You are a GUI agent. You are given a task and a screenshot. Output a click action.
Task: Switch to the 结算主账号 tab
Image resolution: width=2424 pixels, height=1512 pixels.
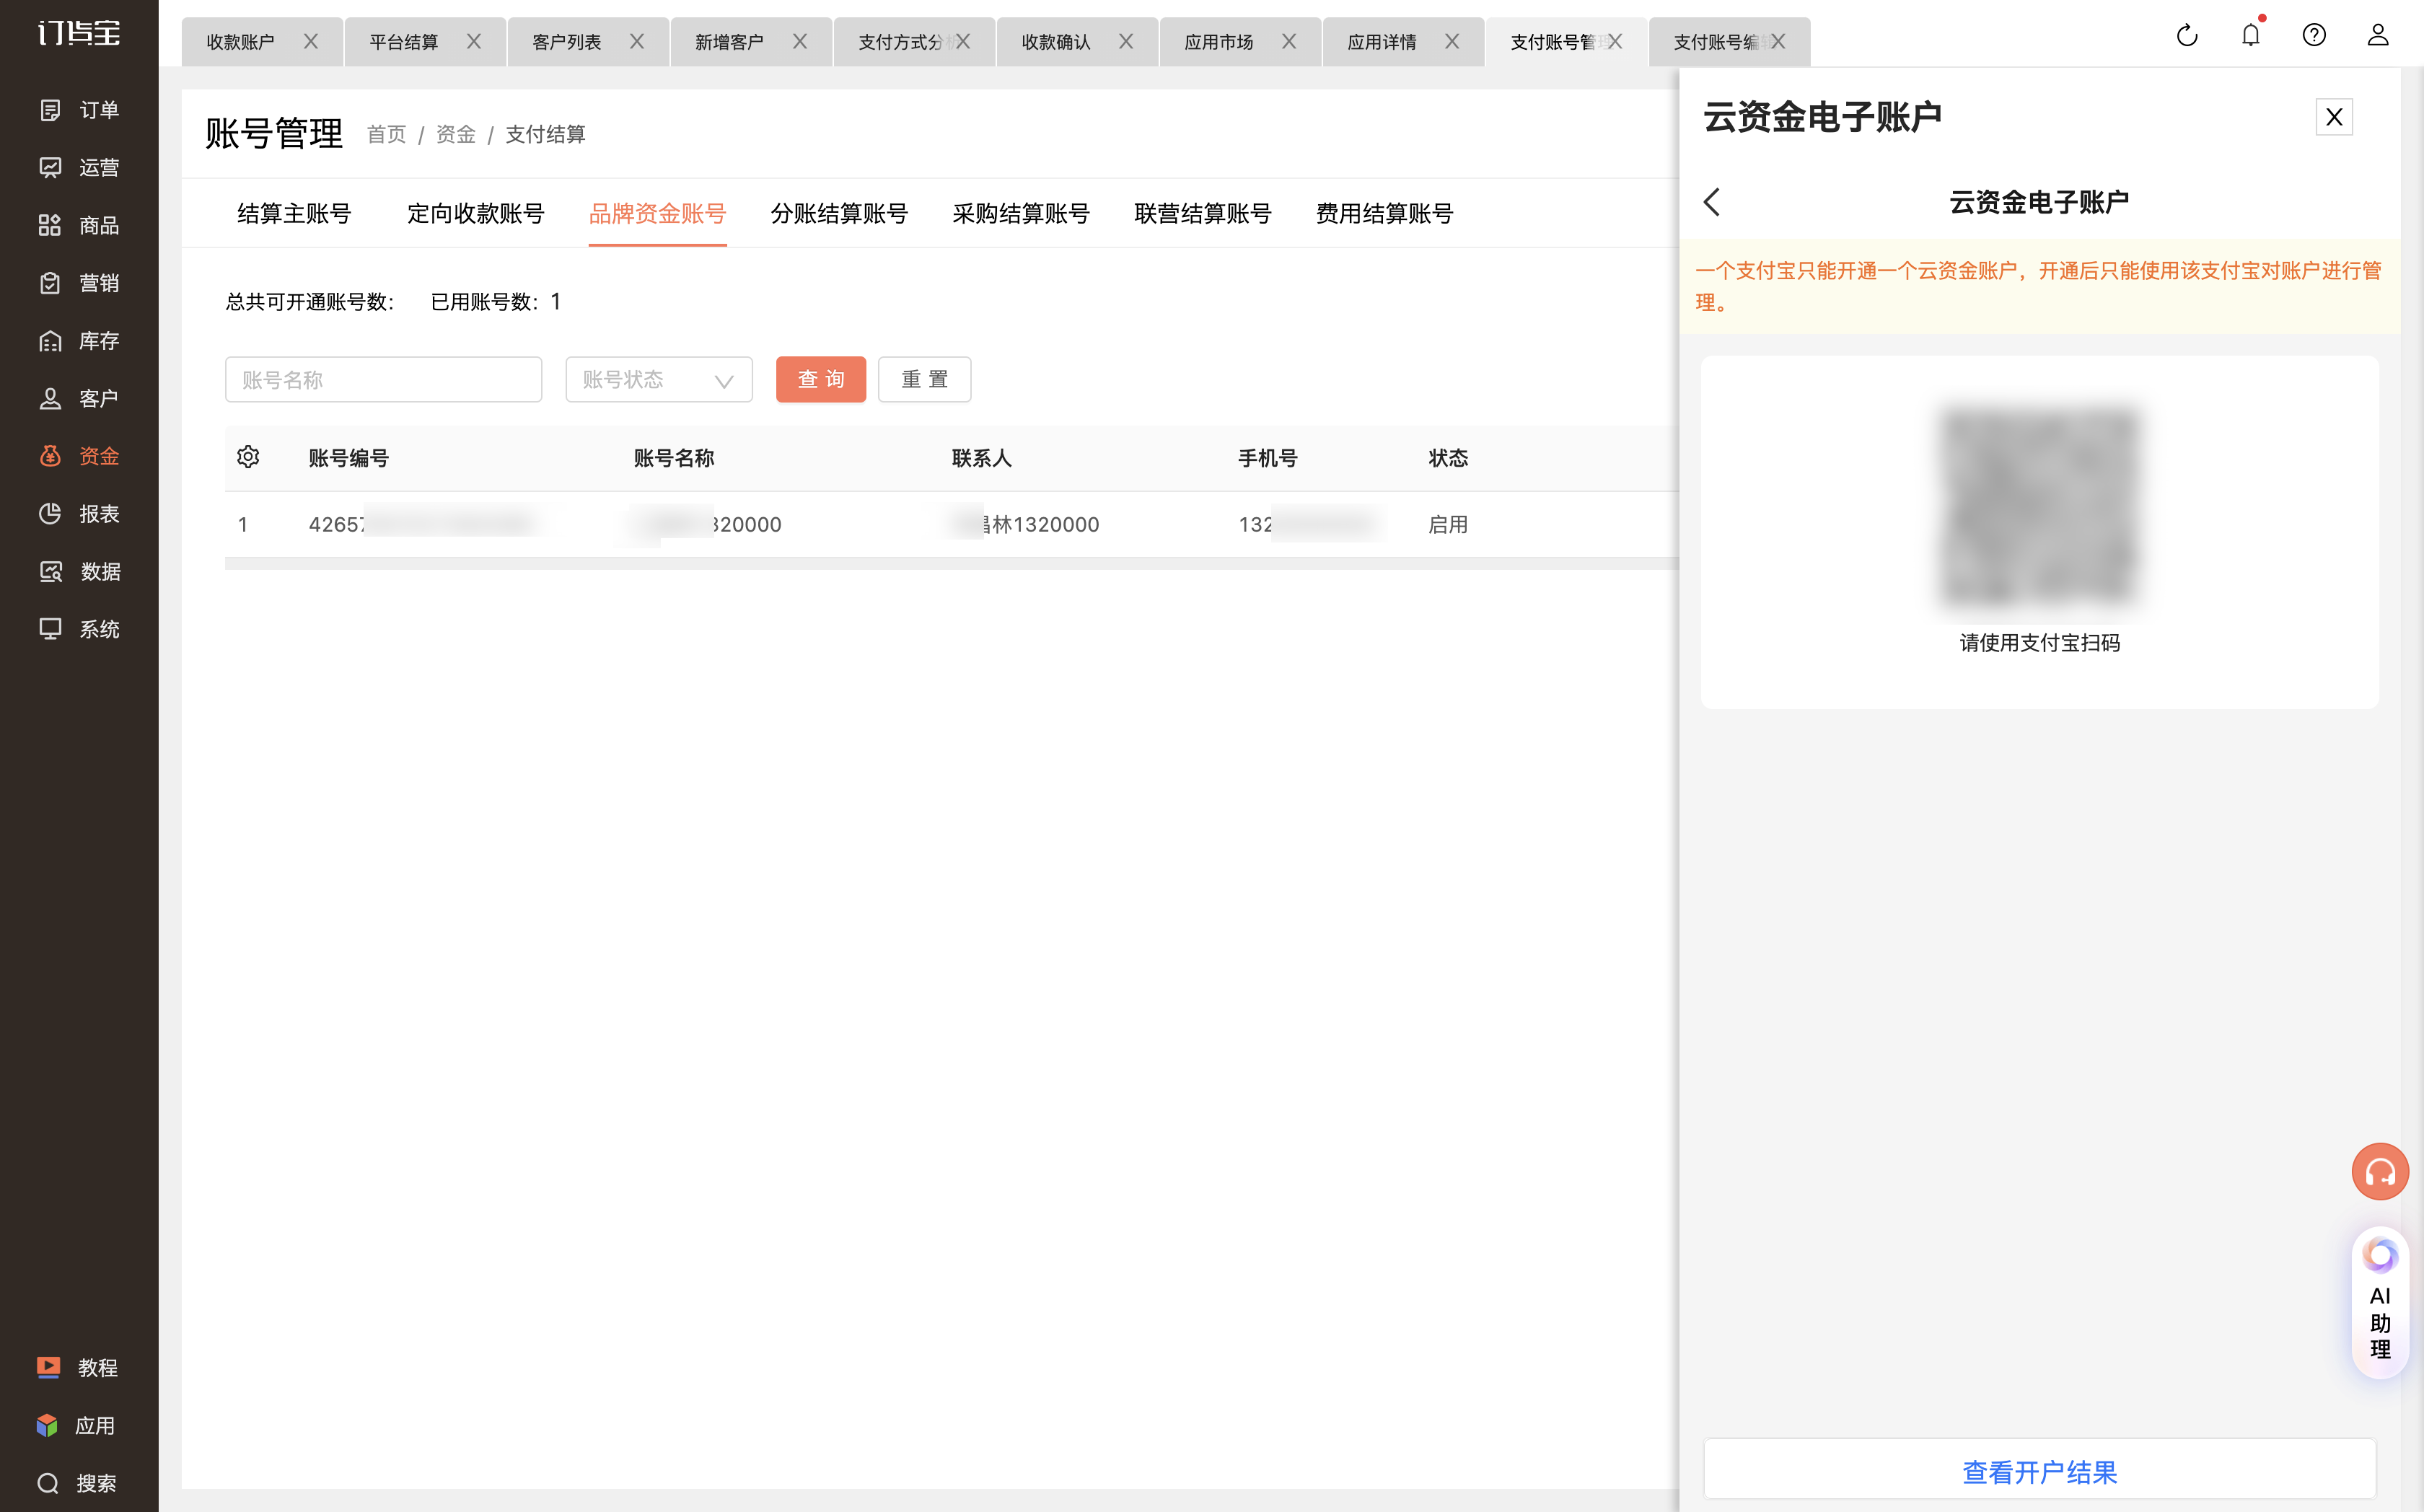pyautogui.click(x=294, y=213)
